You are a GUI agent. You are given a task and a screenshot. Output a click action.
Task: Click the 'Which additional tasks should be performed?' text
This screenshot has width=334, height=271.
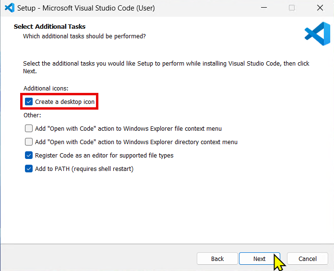pos(84,36)
